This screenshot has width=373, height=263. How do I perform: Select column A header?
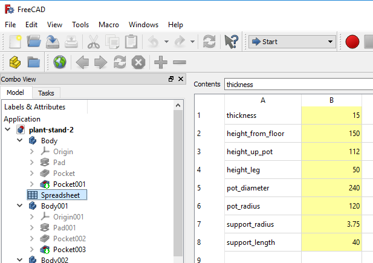263,100
